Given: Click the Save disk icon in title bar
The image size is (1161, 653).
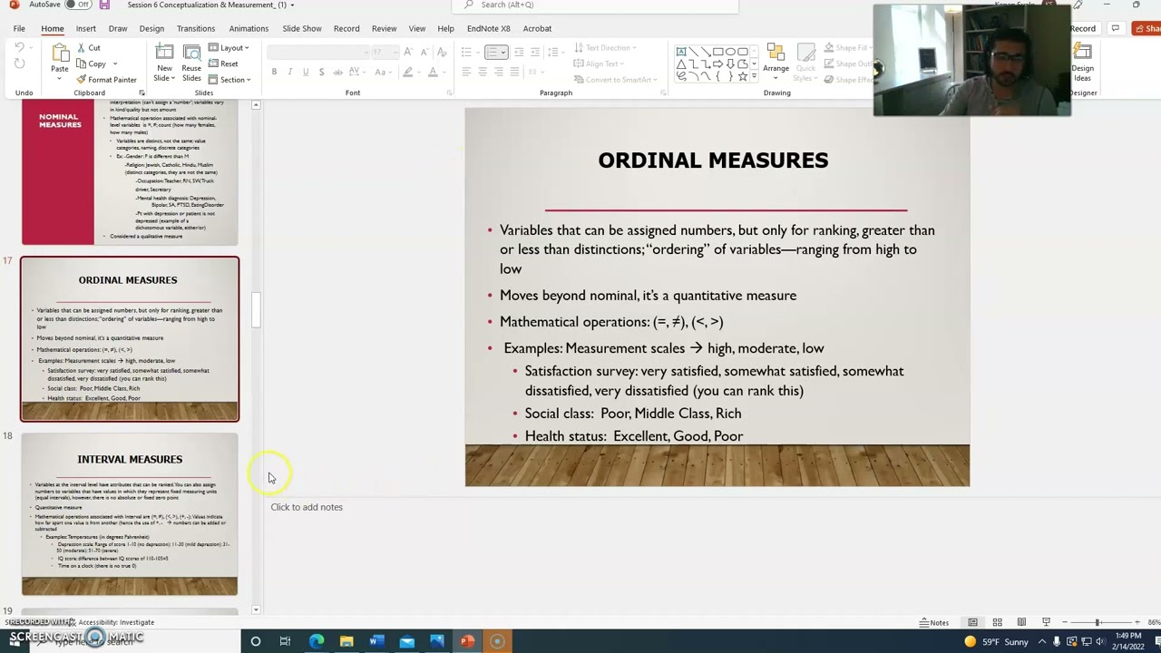Looking at the screenshot, I should tap(105, 5).
